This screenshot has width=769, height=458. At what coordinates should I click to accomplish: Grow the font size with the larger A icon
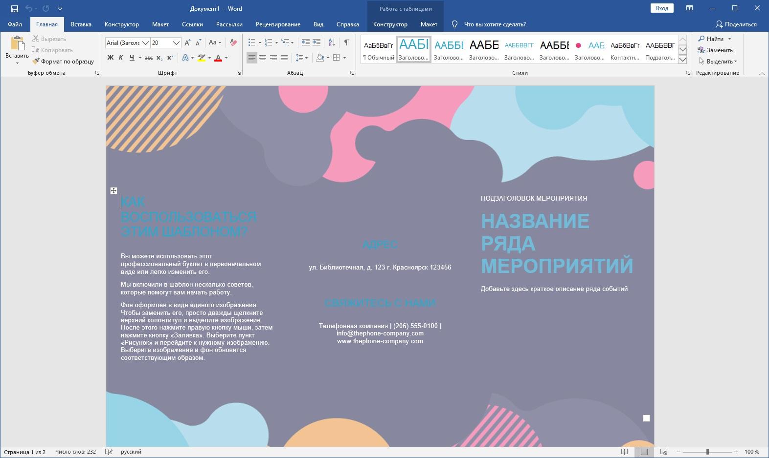click(x=187, y=42)
